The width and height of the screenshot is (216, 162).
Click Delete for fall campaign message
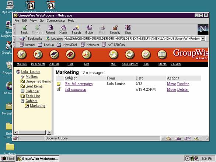[182, 89]
